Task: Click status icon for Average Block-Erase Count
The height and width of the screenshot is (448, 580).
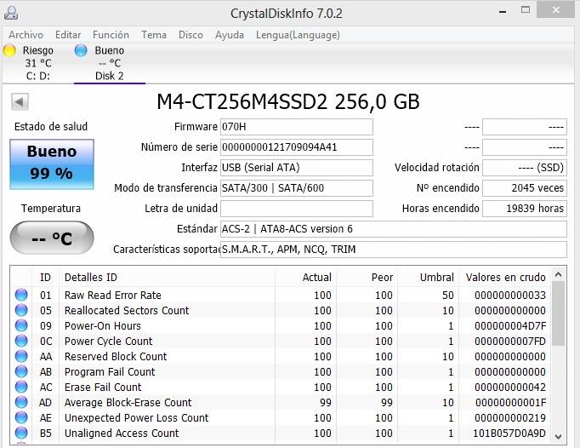Action: (21, 402)
